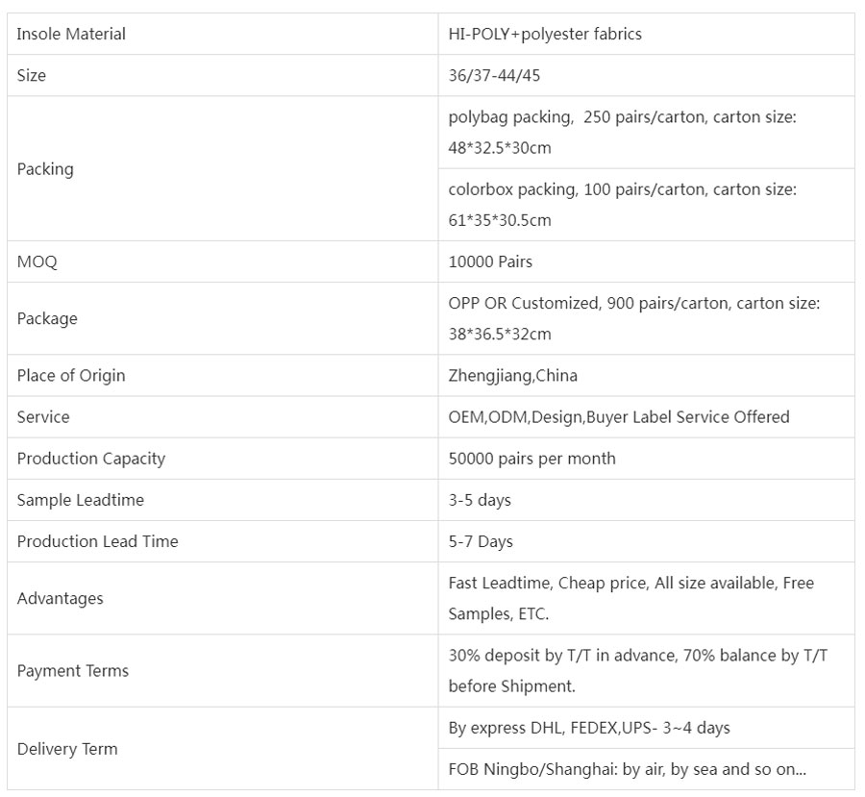The height and width of the screenshot is (797, 865).
Task: Click the Sample Leadtime 3-5 days value
Action: pos(480,501)
